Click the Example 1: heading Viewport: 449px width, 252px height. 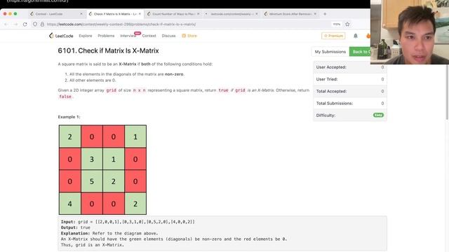click(69, 117)
